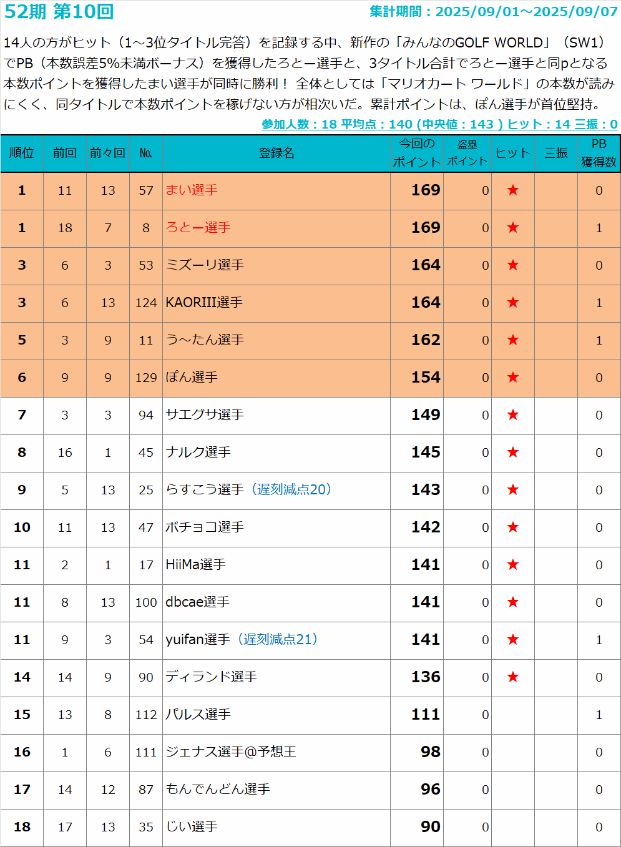
Task: Select the red star in ナルク選手's row
Action: [x=512, y=453]
